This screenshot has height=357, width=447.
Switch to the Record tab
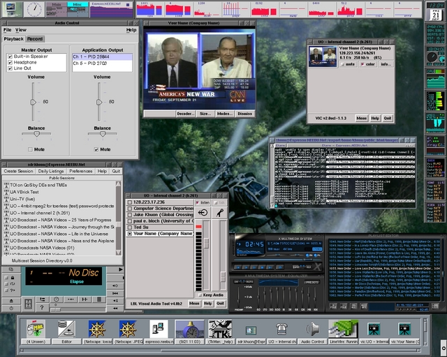(x=35, y=39)
